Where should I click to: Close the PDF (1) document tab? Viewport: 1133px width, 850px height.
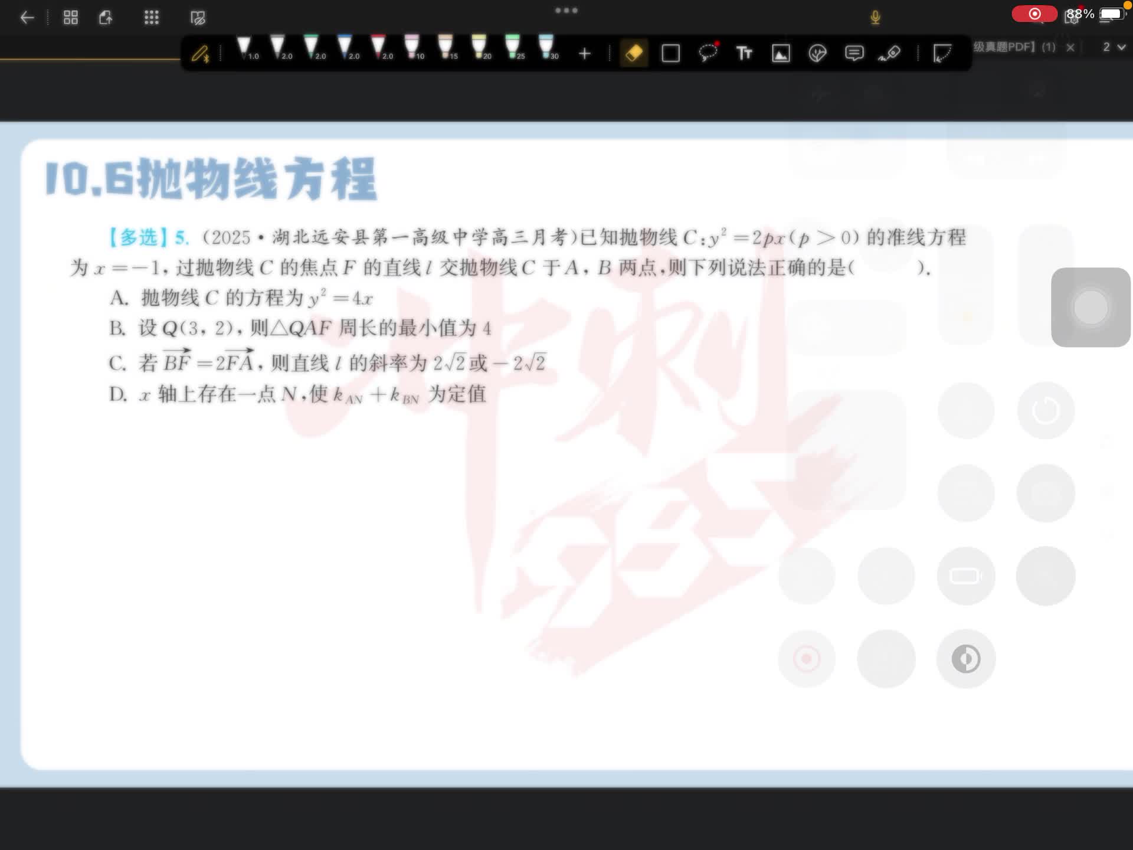pos(1070,47)
